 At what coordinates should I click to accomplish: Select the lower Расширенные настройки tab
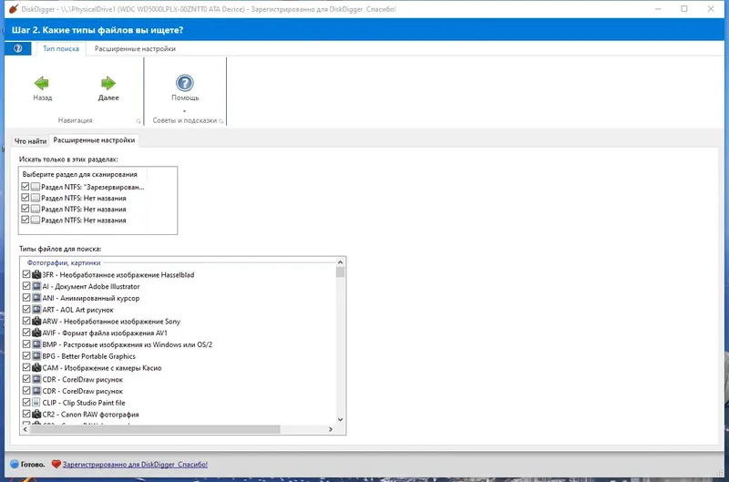coord(94,140)
